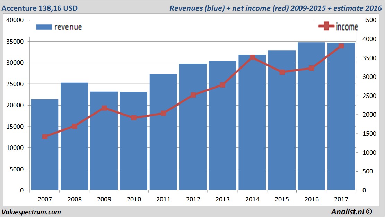Viewport: 385px width, 217px height.
Task: Select the 2012 revenue bar
Action: pos(193,127)
